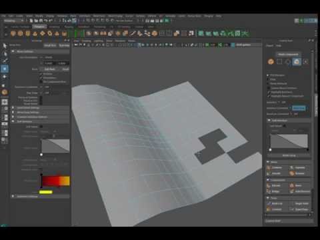This screenshot has height=240, width=320.
Task: Select the arrow Select tool in toolbox
Action: 5,46
